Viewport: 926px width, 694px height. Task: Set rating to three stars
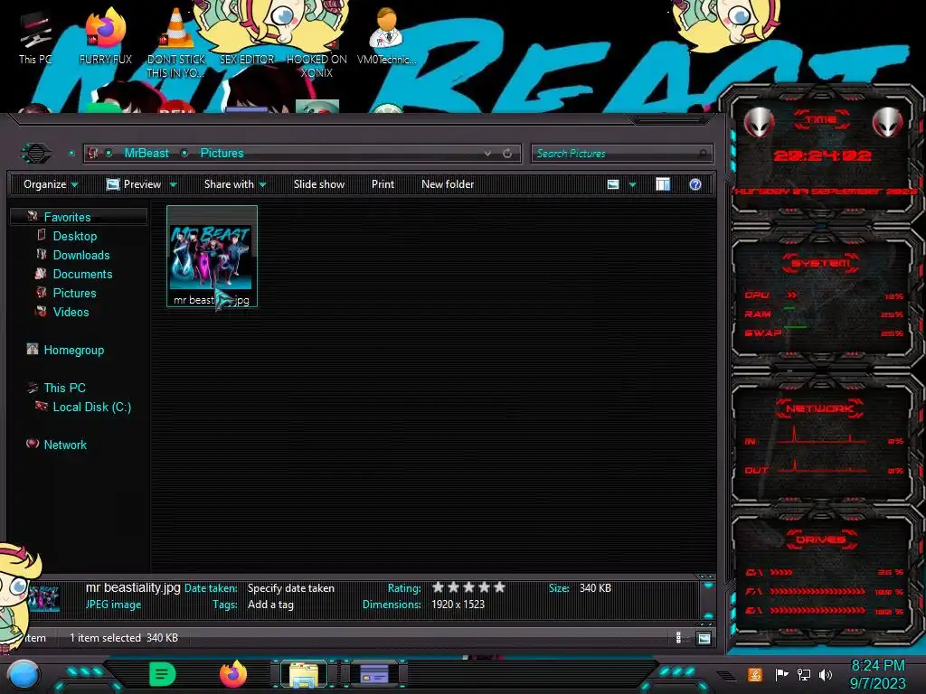469,587
